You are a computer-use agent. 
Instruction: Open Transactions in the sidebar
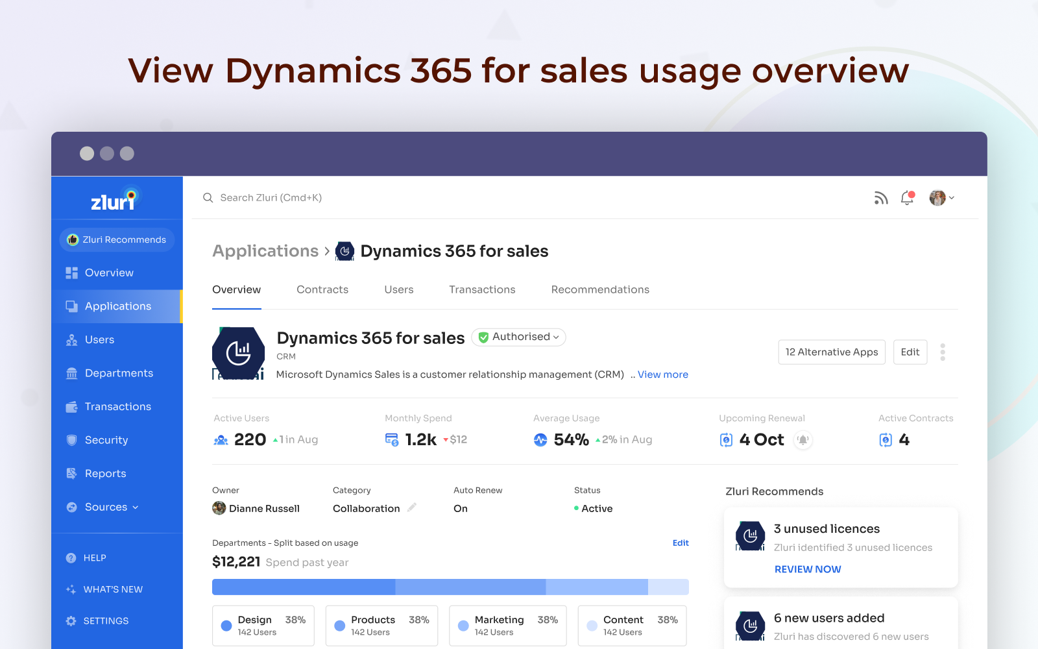(117, 407)
